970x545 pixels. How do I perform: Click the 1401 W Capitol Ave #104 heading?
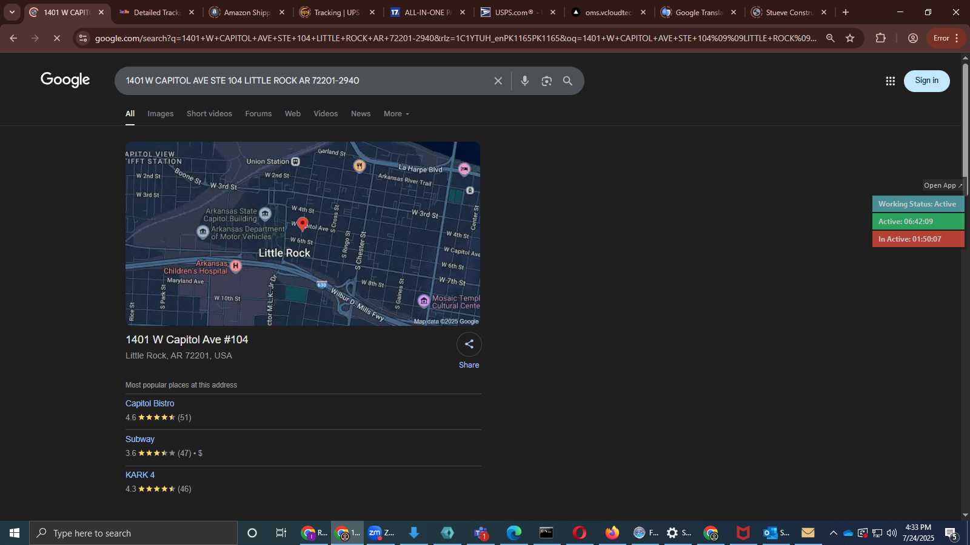point(187,340)
